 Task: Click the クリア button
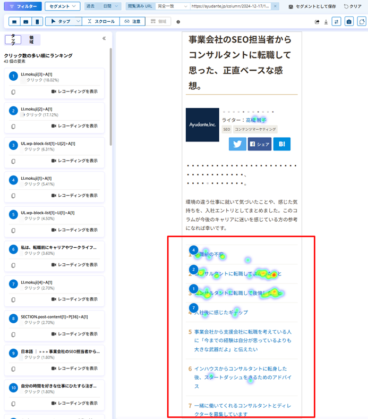353,6
